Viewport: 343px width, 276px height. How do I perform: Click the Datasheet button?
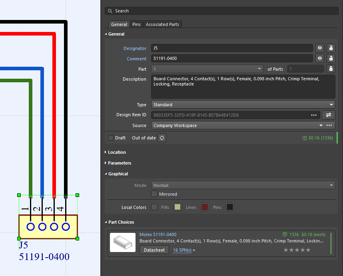click(x=154, y=250)
